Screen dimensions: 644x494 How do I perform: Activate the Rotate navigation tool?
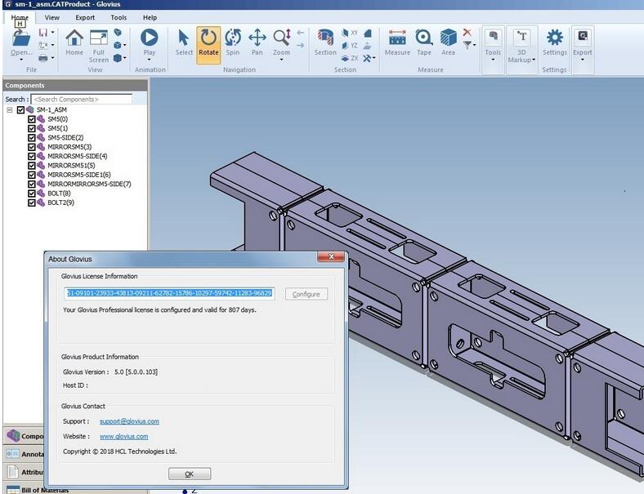[x=208, y=45]
